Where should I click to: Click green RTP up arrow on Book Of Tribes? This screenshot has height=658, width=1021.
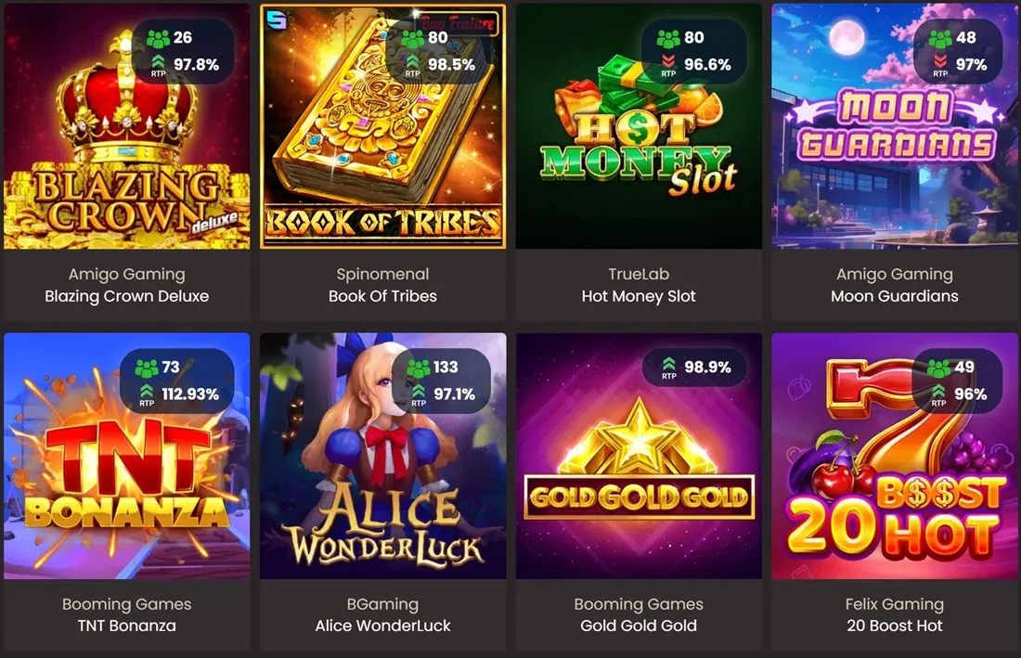click(x=413, y=60)
